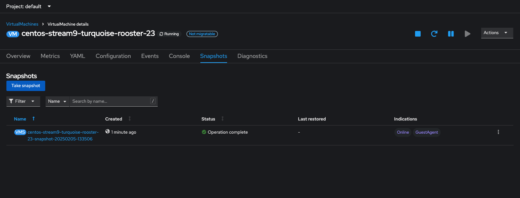Expand the Project: default selector

click(28, 6)
